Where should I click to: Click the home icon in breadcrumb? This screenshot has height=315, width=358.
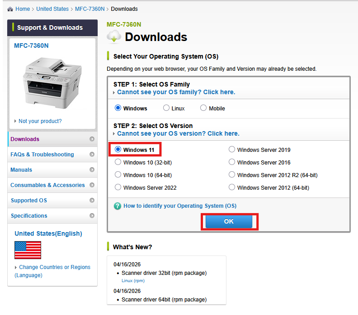click(x=10, y=9)
